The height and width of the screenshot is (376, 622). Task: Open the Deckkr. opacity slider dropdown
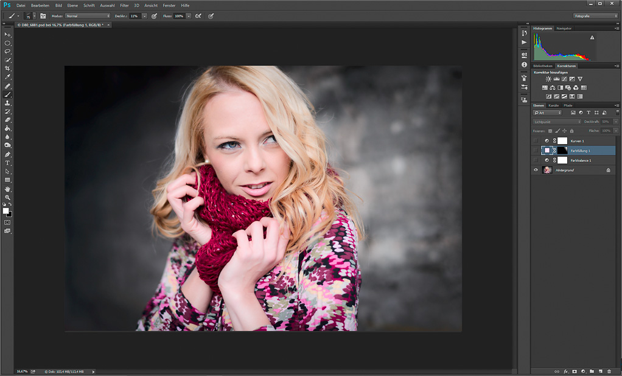pyautogui.click(x=144, y=16)
